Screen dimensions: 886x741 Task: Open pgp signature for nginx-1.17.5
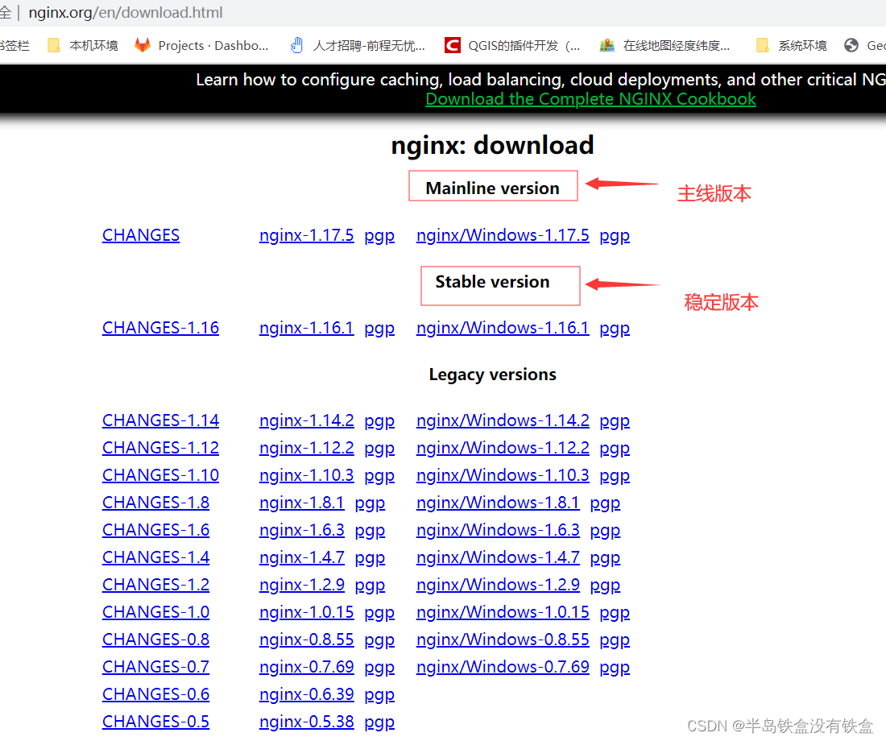coord(379,236)
